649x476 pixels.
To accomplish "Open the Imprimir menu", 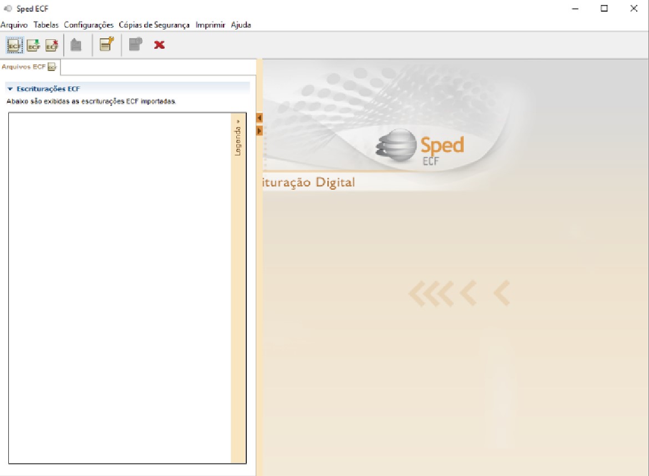I will [210, 25].
